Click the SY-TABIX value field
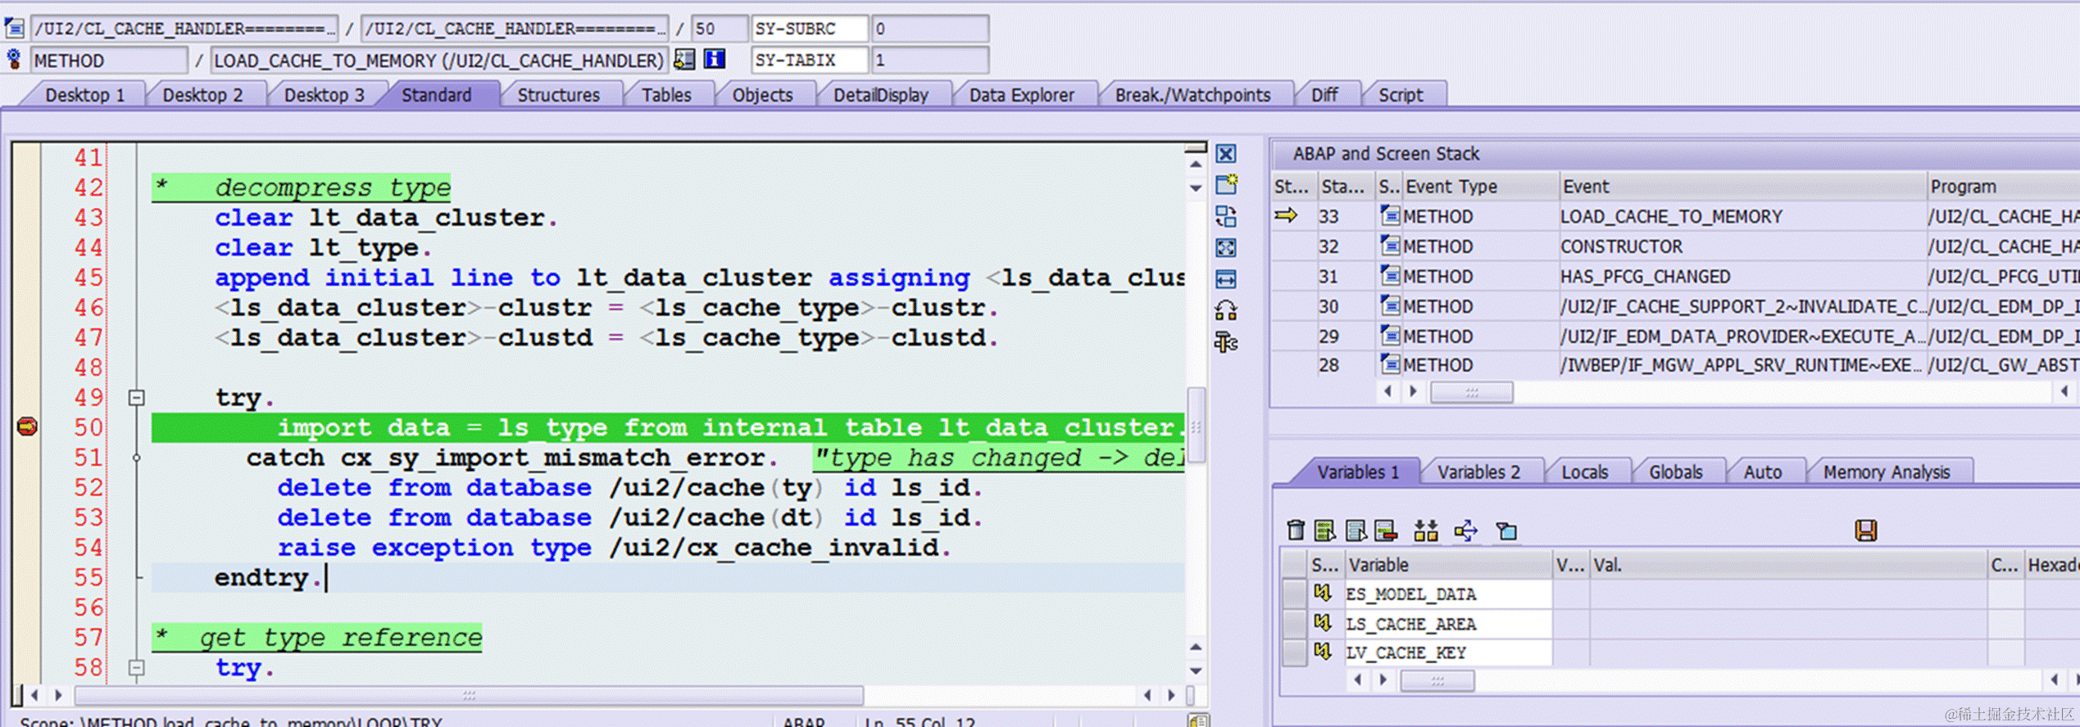2080x727 pixels. 929,60
